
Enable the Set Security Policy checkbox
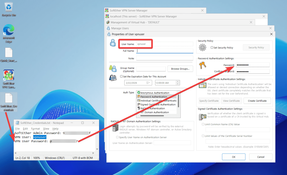[x=212, y=48]
